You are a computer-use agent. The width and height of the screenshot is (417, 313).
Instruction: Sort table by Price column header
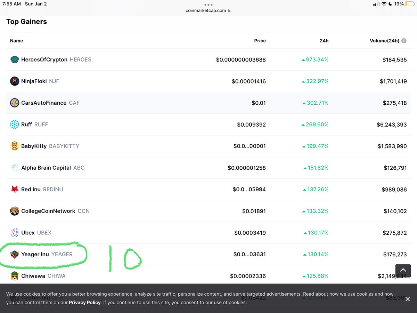[x=260, y=41]
